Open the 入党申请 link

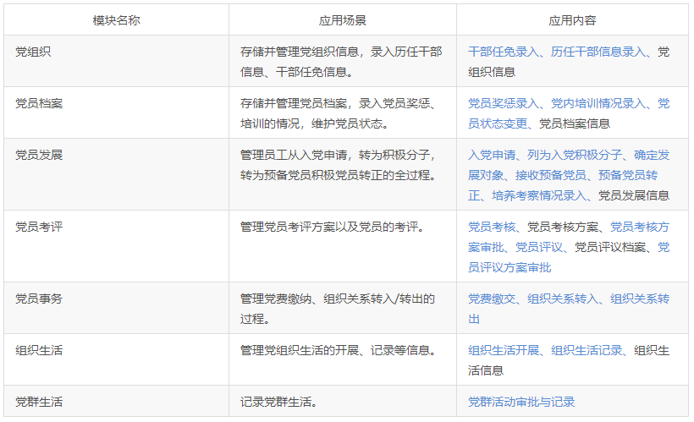coord(492,155)
